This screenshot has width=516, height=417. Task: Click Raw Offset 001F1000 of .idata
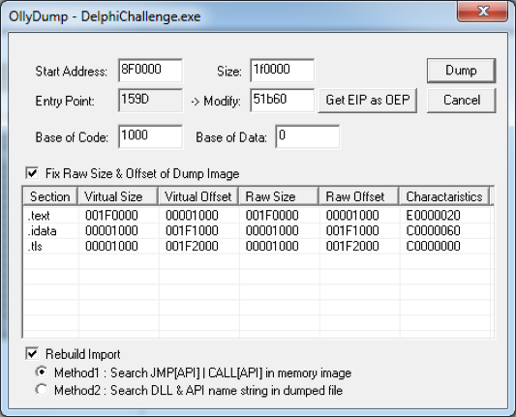[x=352, y=231]
